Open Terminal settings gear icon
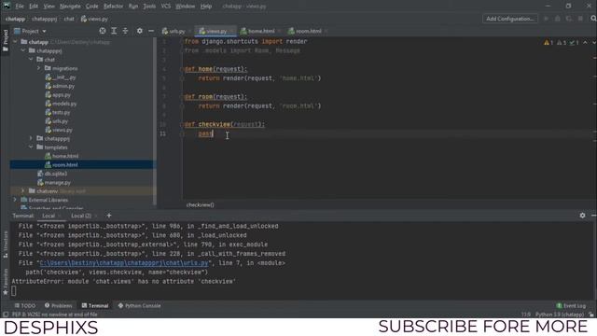Image resolution: width=597 pixels, height=336 pixels. click(x=582, y=216)
